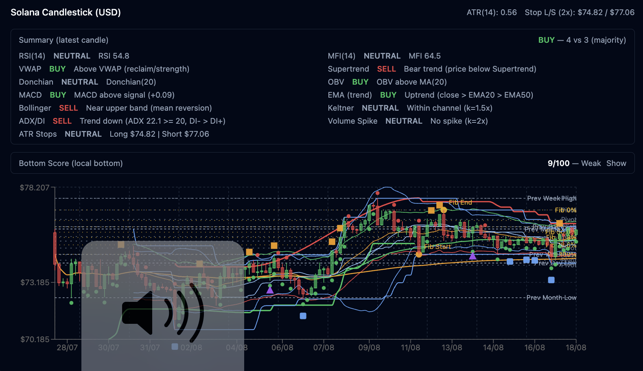Click the Bear trend Supertrend description
Viewport: 643px width, 371px height.
coord(470,69)
